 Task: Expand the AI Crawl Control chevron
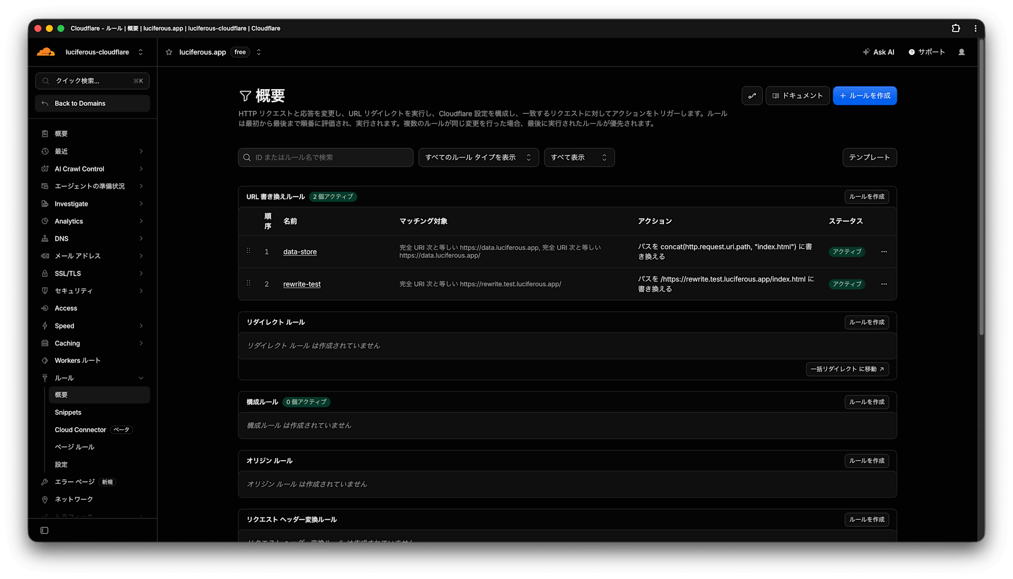141,169
